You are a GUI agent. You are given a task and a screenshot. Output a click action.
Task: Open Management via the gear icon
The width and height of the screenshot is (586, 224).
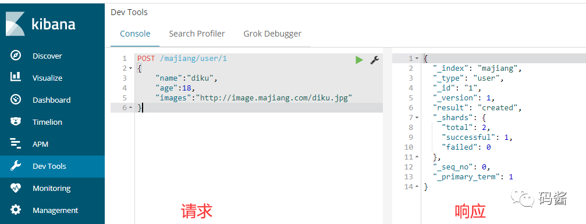coord(16,210)
